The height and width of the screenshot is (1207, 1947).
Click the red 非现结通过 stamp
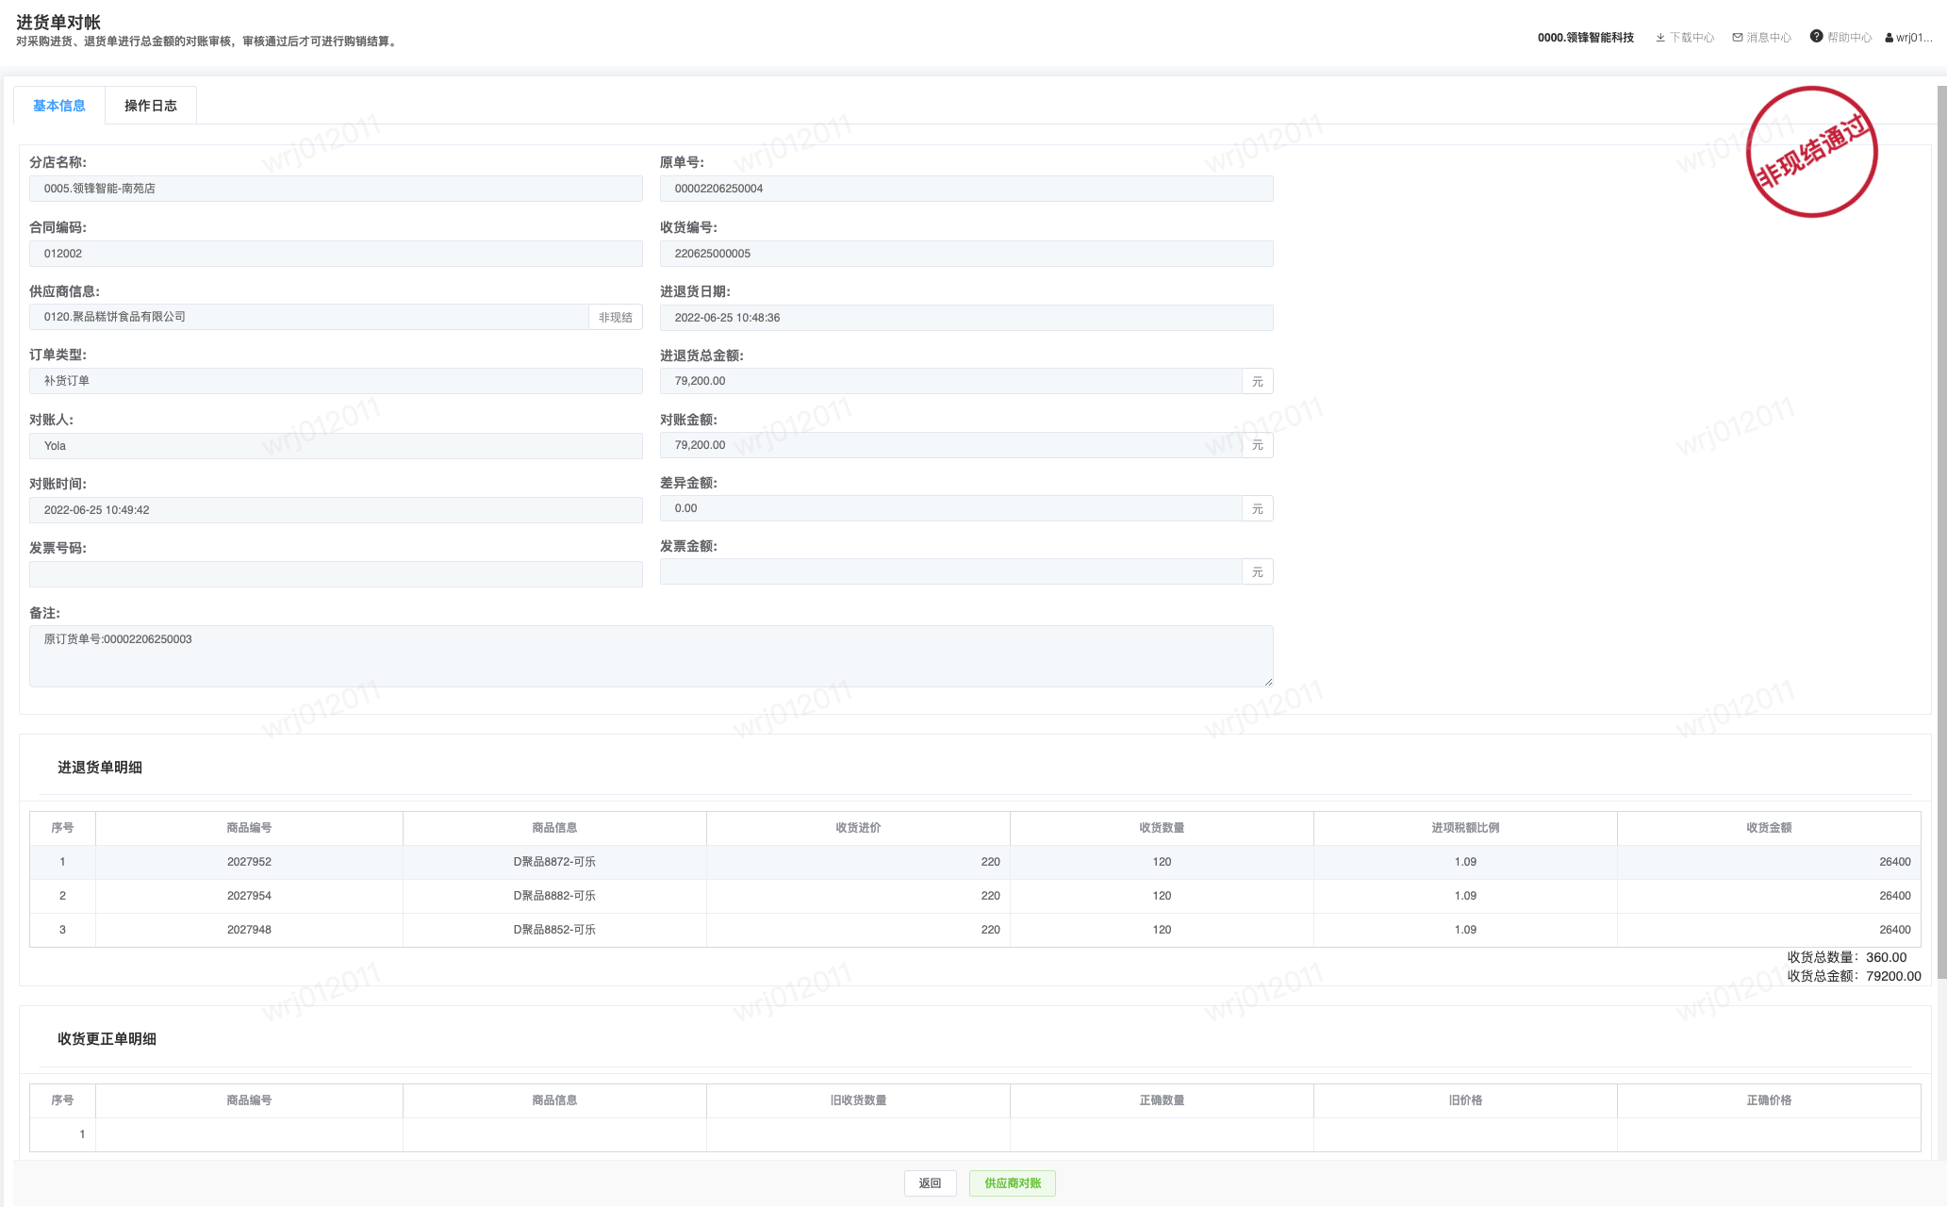pos(1811,152)
